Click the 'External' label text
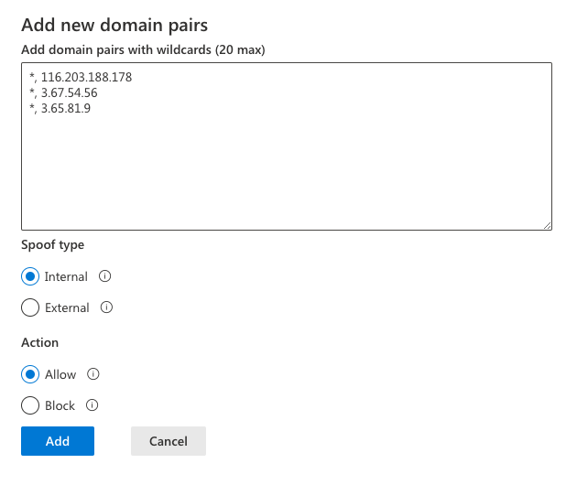This screenshot has width=577, height=485. (x=67, y=308)
